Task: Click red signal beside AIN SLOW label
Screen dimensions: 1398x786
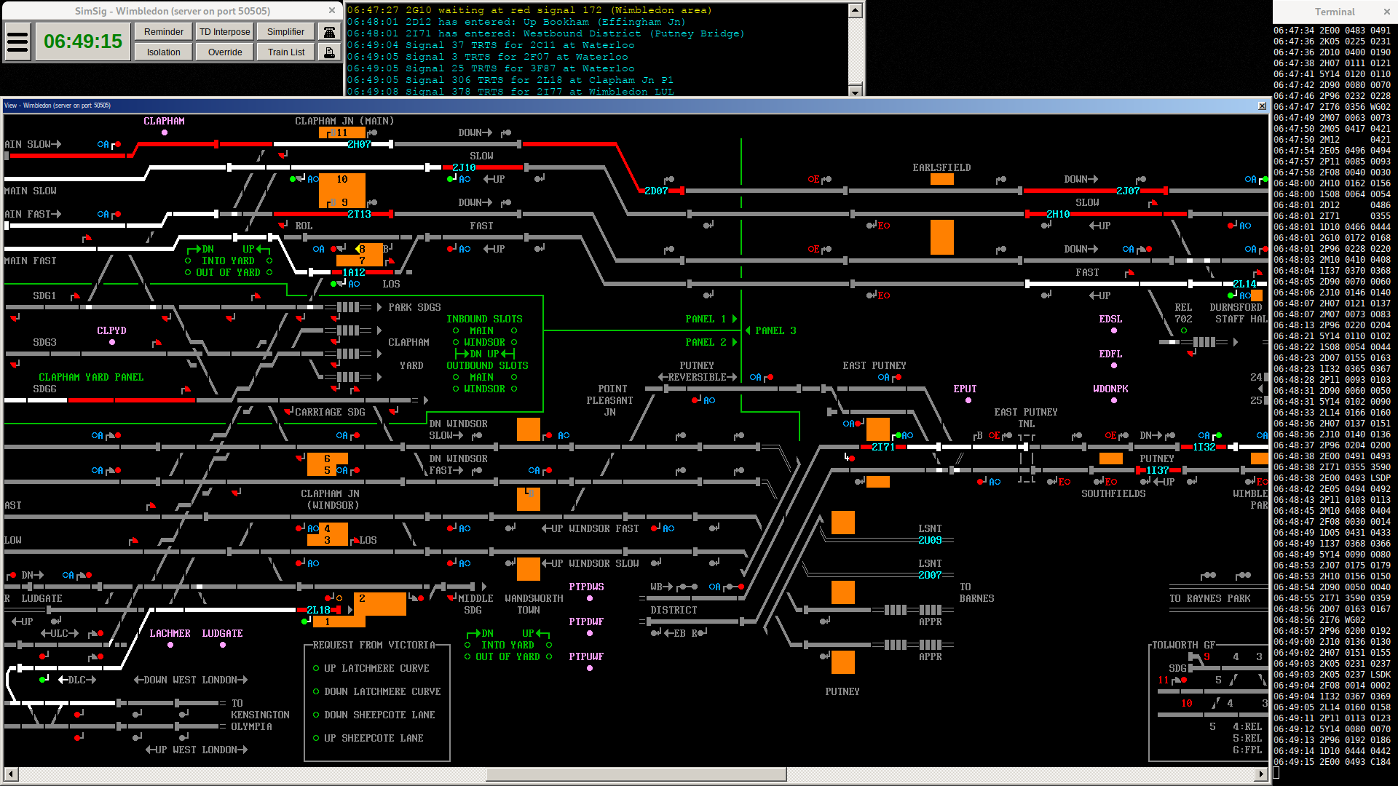Action: pyautogui.click(x=117, y=144)
